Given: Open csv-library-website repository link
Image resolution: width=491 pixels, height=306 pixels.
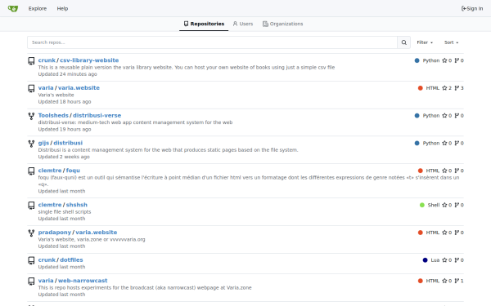Looking at the screenshot, I should (x=89, y=60).
